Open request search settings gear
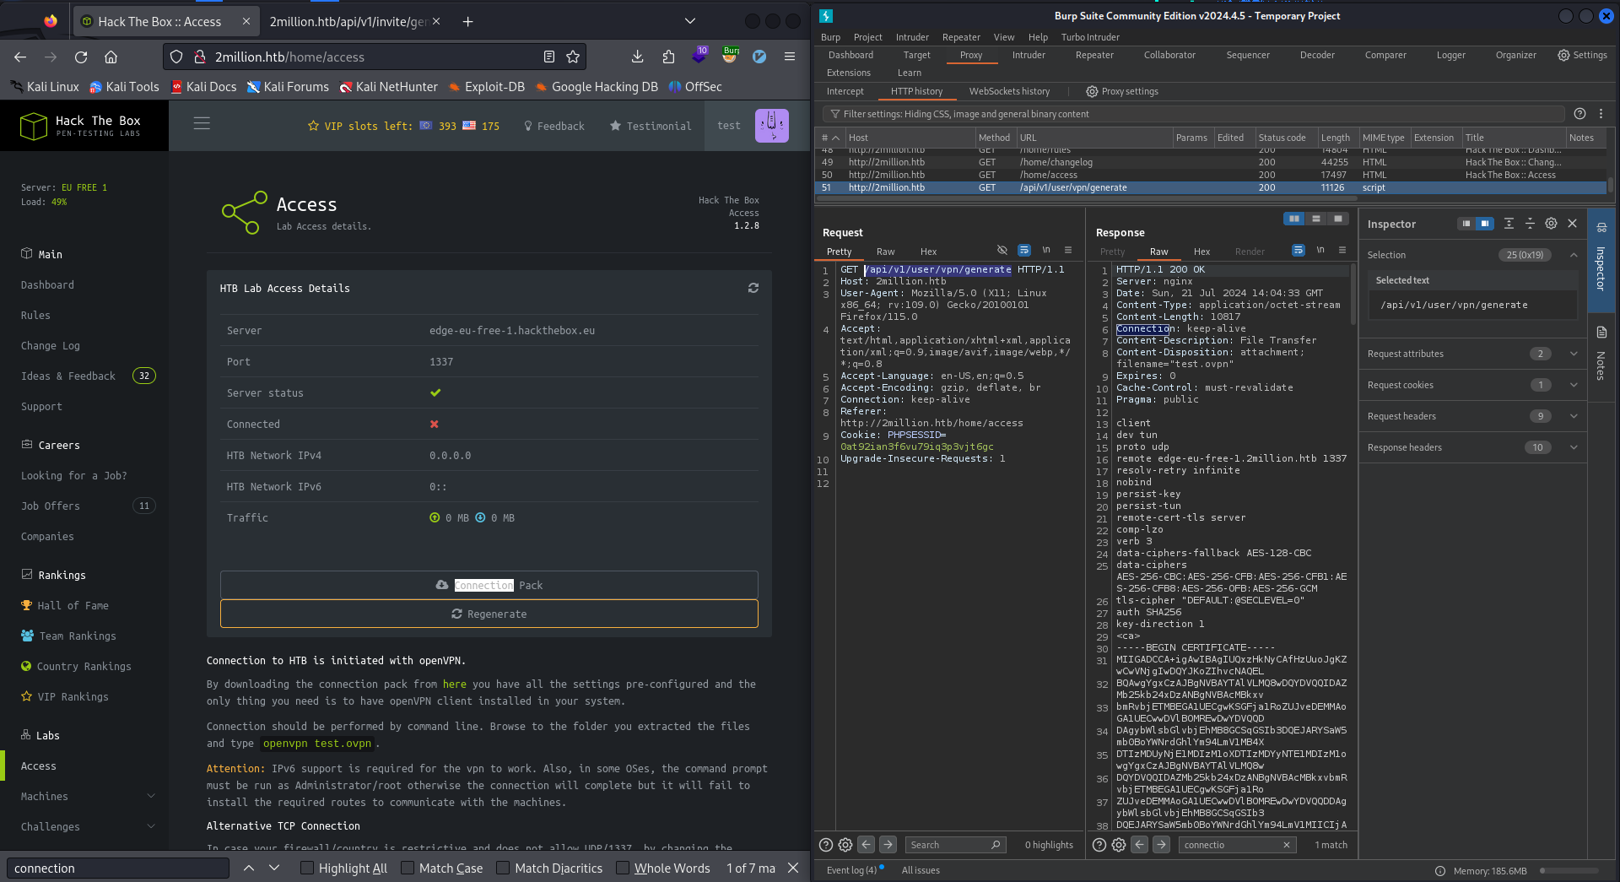This screenshot has width=1620, height=882. point(845,845)
